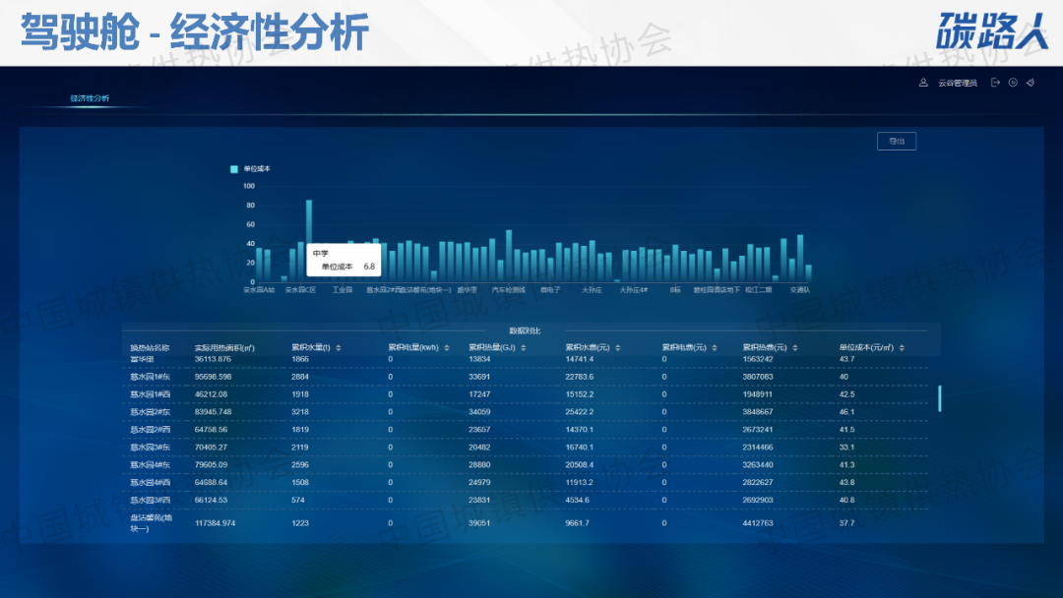Click the user profile icon beside 云谷管理员
This screenshot has width=1063, height=598.
click(923, 83)
